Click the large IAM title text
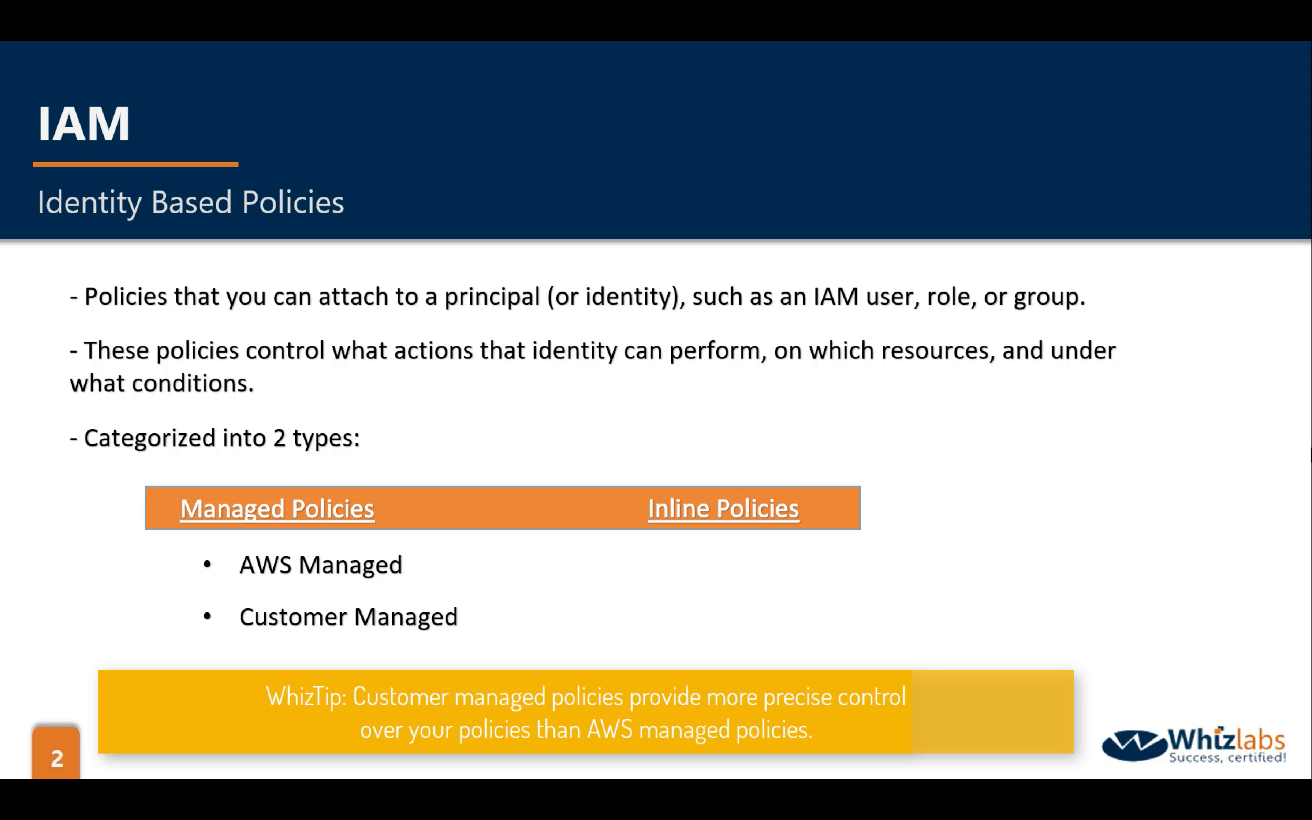This screenshot has width=1312, height=820. [84, 124]
